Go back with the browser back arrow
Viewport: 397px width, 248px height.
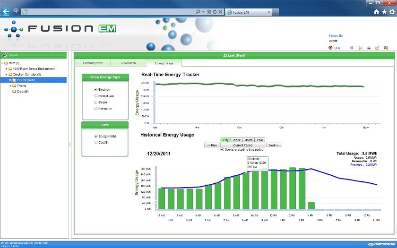(6, 11)
